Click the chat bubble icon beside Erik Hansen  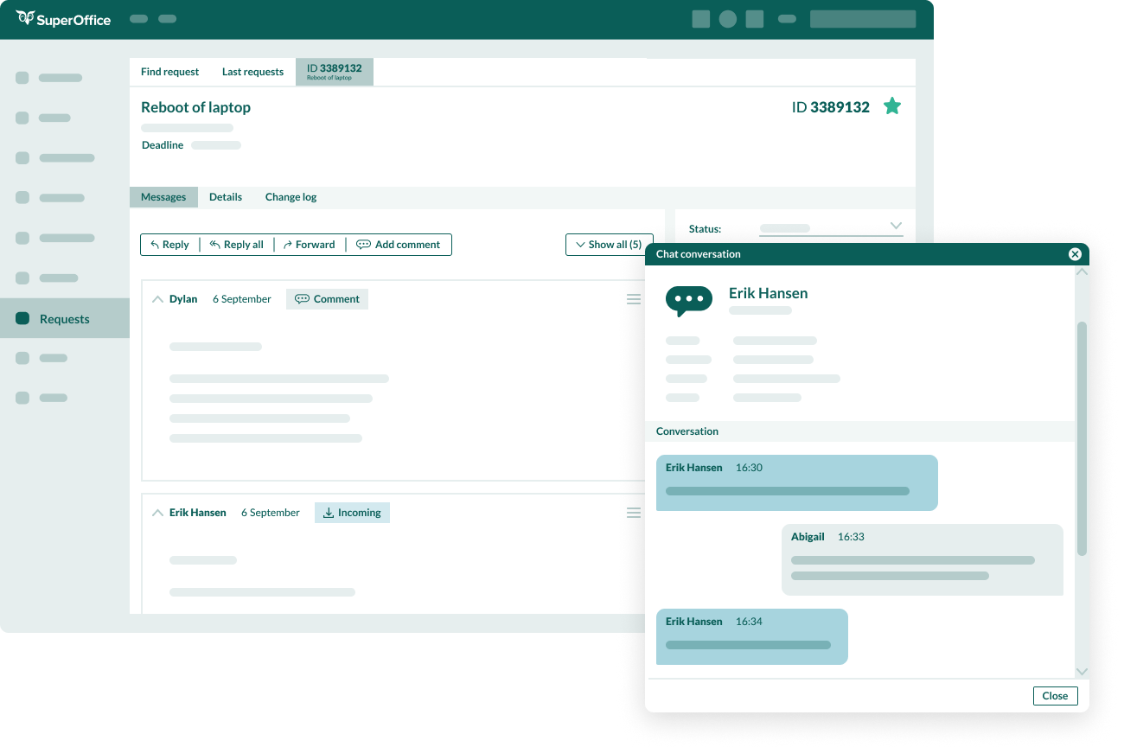pyautogui.click(x=689, y=300)
